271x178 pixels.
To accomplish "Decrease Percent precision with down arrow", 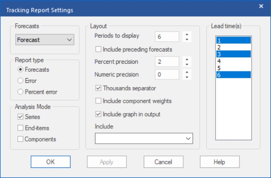I will coord(187,64).
